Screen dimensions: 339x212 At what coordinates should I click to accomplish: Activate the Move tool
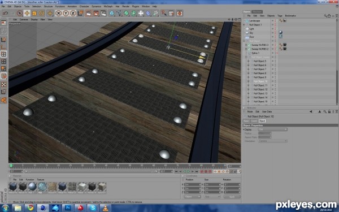pos(27,13)
